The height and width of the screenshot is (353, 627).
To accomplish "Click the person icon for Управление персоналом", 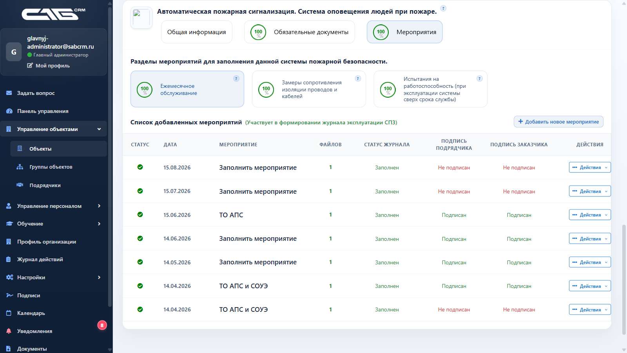I will click(9, 206).
